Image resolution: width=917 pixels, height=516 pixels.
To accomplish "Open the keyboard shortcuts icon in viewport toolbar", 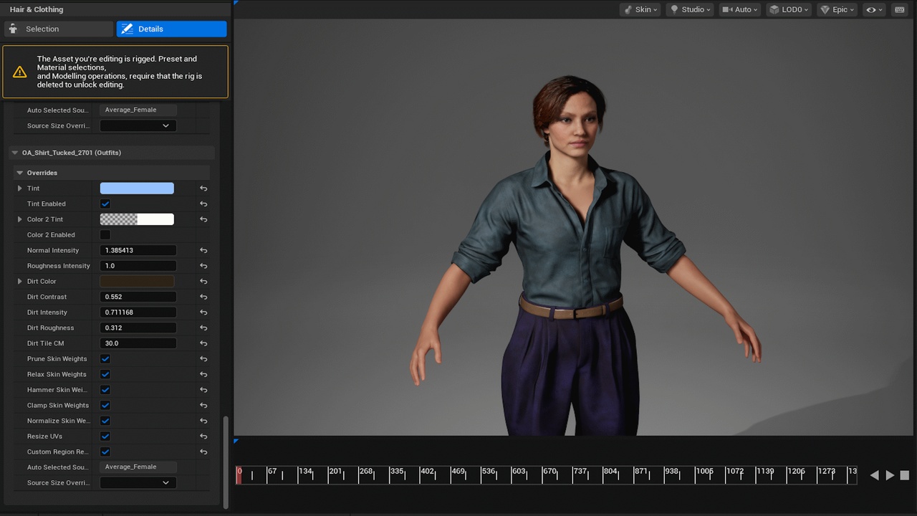I will pos(899,9).
